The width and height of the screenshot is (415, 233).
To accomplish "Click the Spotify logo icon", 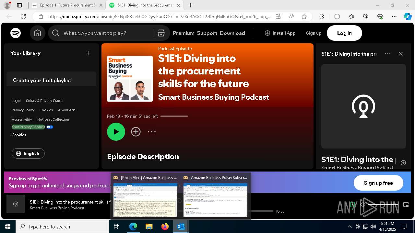I will point(16,33).
